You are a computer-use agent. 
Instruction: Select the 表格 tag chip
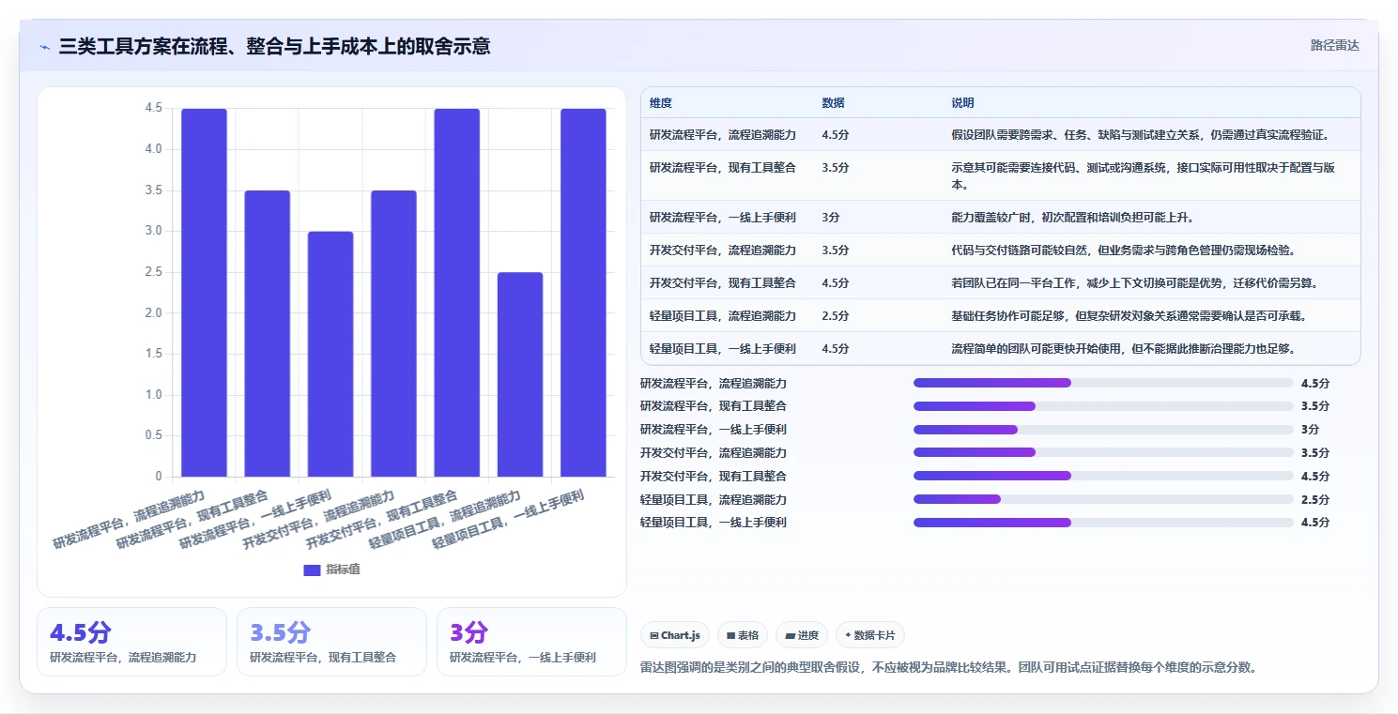point(743,635)
